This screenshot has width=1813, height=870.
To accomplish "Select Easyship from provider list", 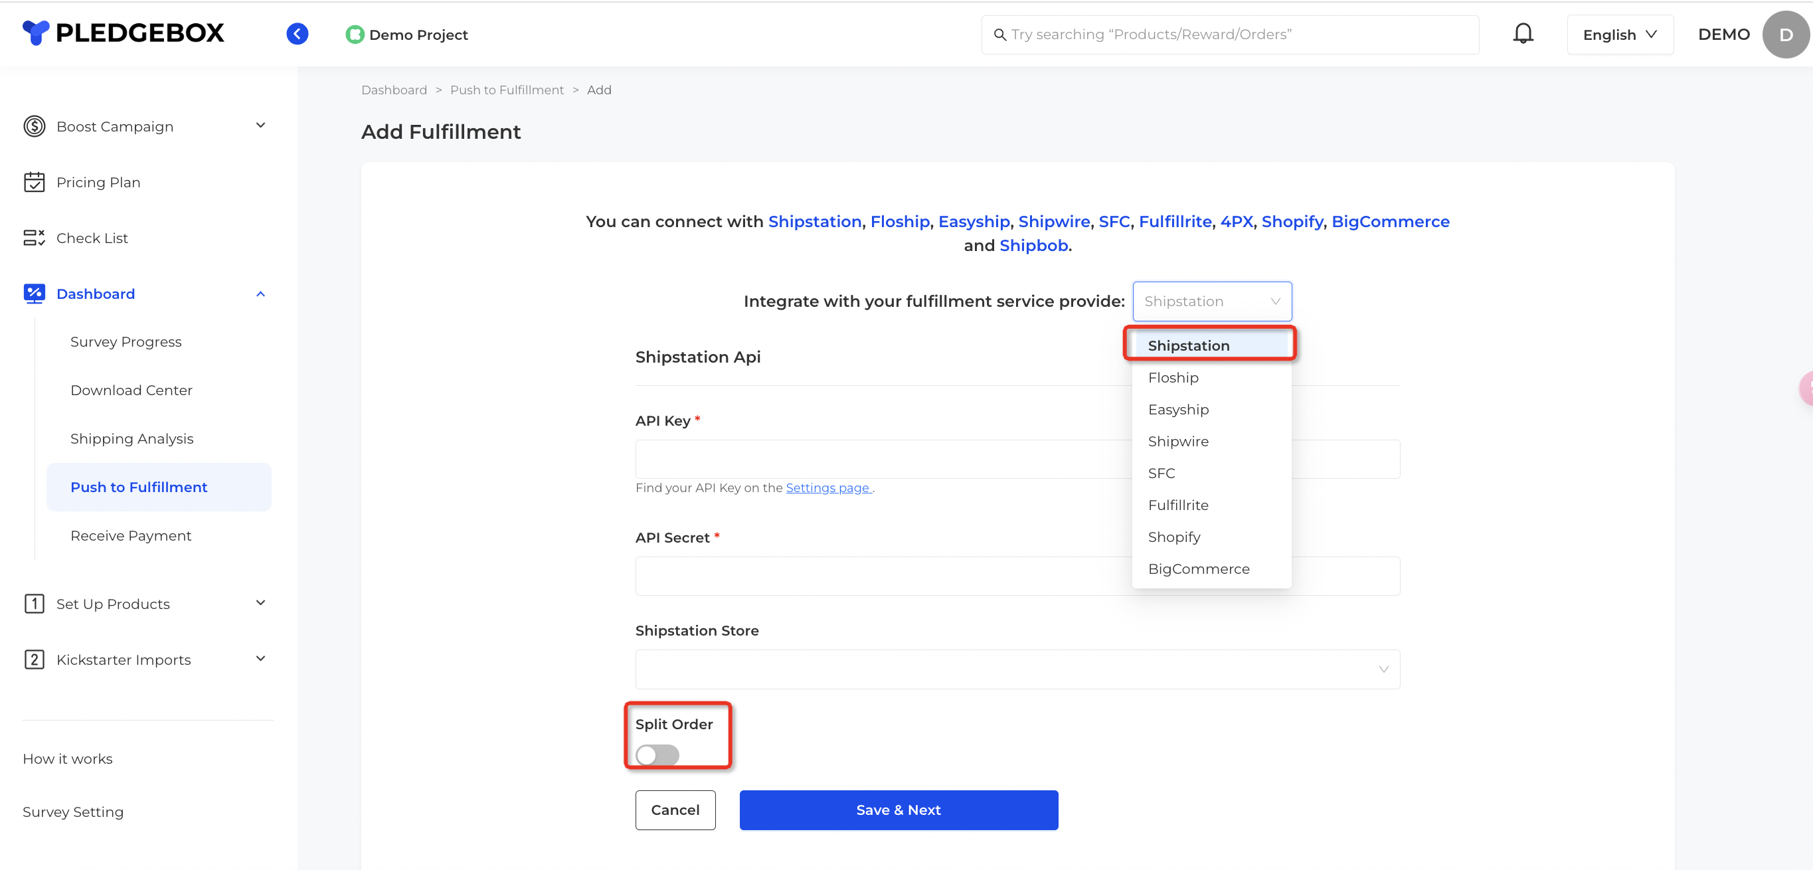I will click(1211, 409).
